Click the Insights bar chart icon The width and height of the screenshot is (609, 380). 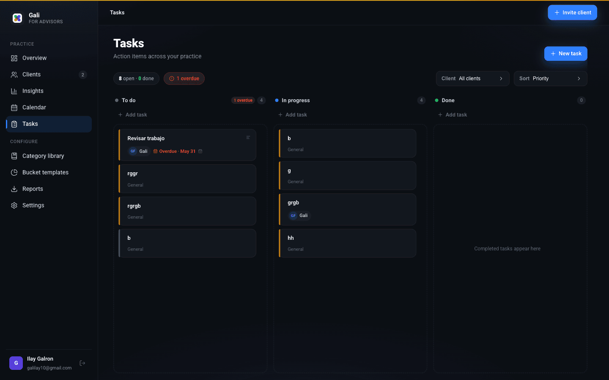(x=14, y=91)
